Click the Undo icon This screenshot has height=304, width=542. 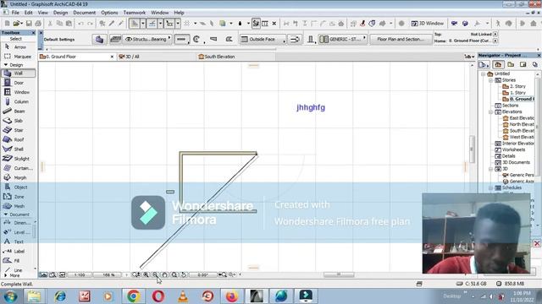81,24
